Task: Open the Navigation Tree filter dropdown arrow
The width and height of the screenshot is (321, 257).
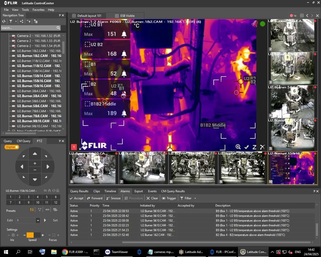Action: (16, 21)
